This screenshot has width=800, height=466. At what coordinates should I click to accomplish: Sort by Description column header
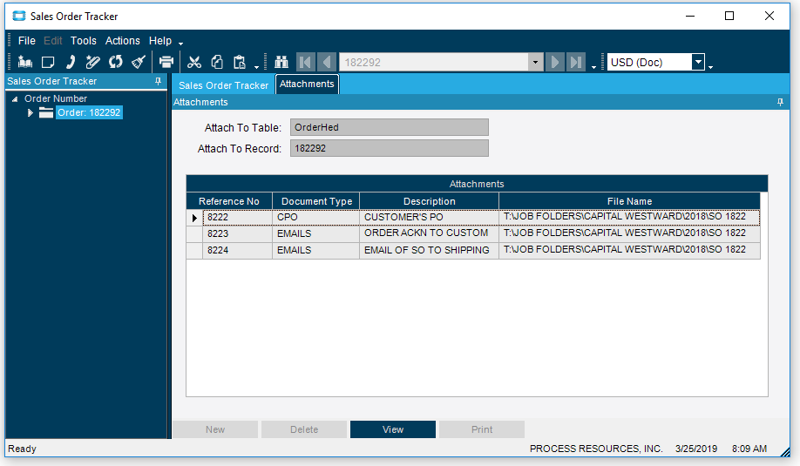pos(429,201)
